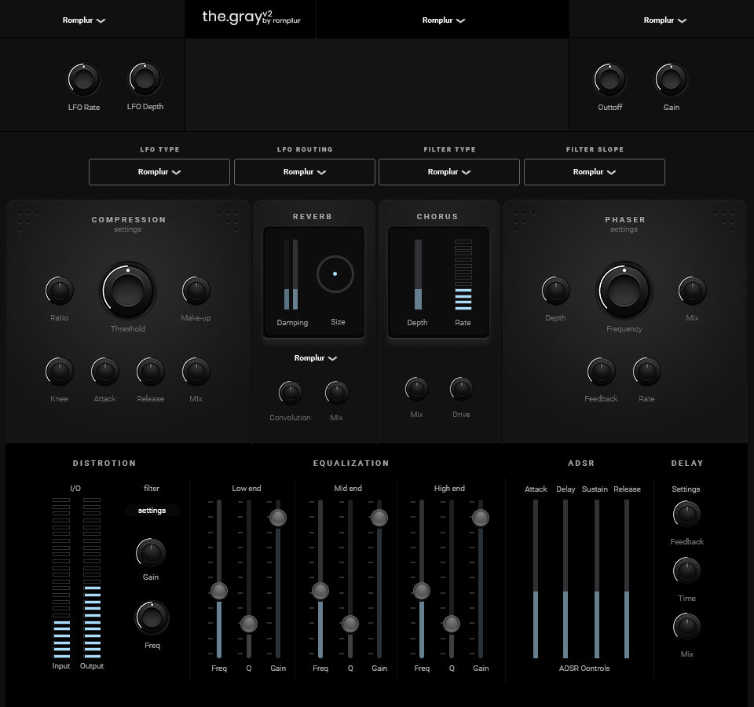Set the ADSR Release bar
This screenshot has width=754, height=707.
click(x=627, y=579)
